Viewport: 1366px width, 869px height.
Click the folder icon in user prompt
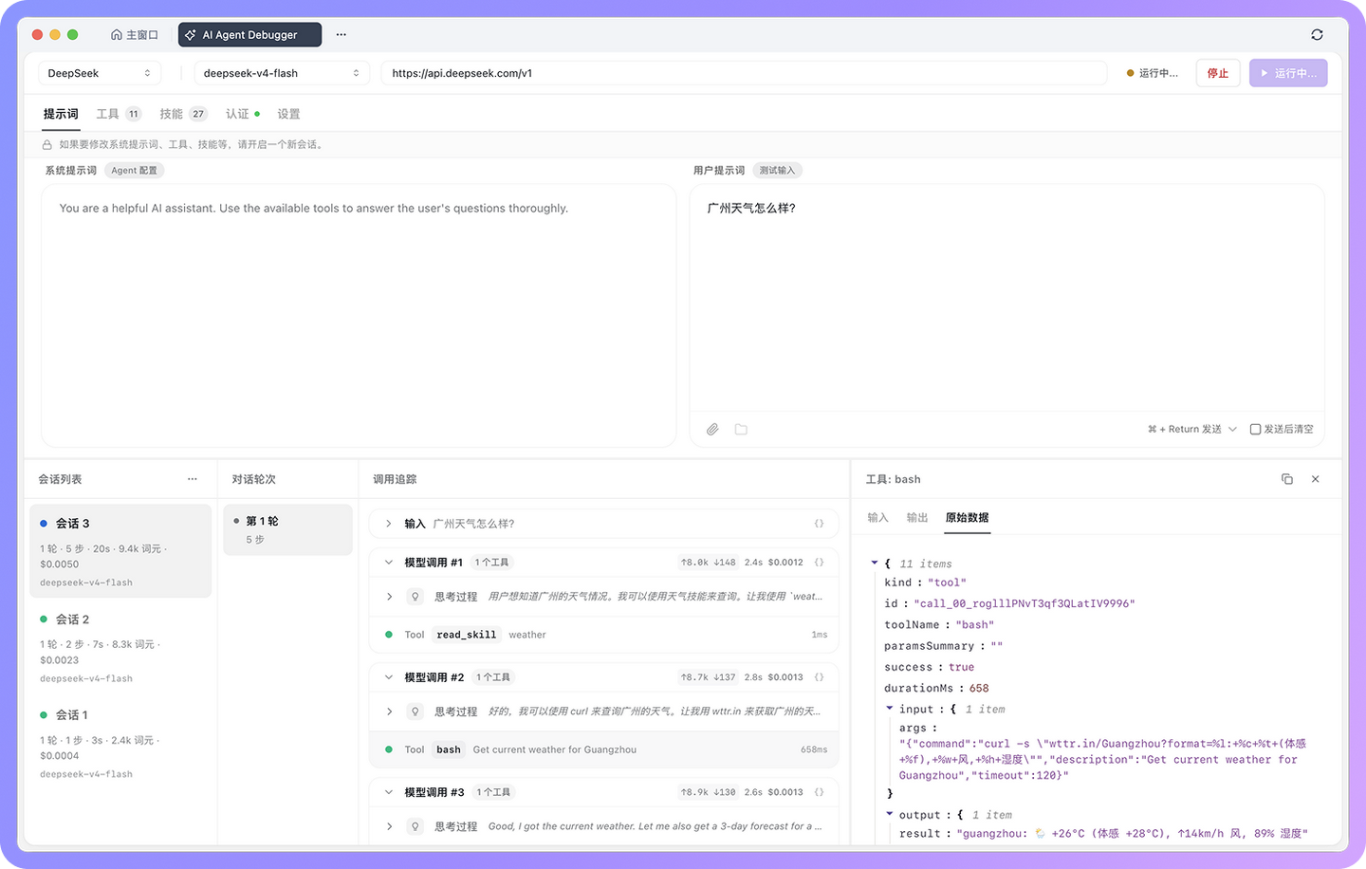click(x=741, y=430)
